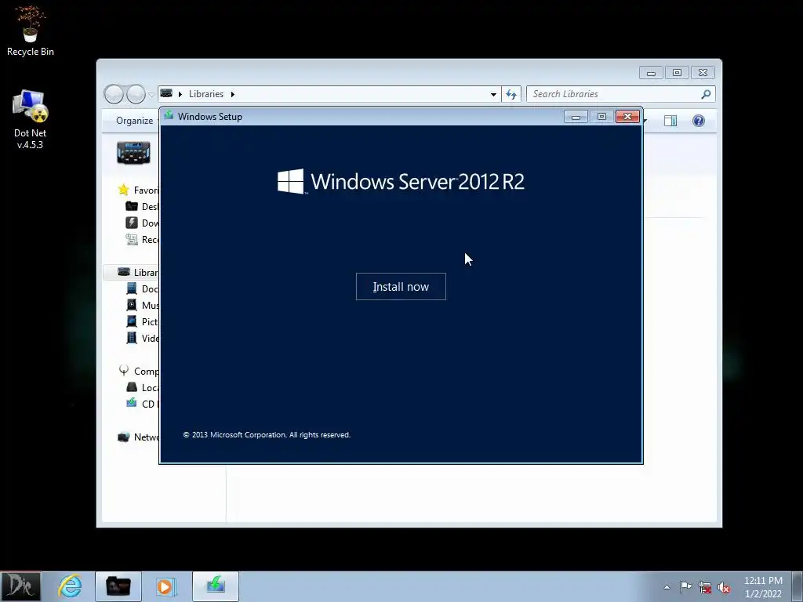The image size is (803, 602).
Task: Select Videos library in navigation pane
Action: coord(143,338)
